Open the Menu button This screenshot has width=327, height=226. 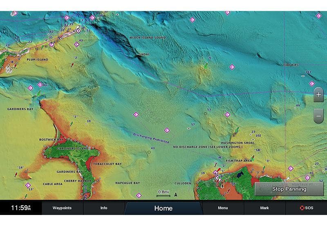tap(223, 208)
